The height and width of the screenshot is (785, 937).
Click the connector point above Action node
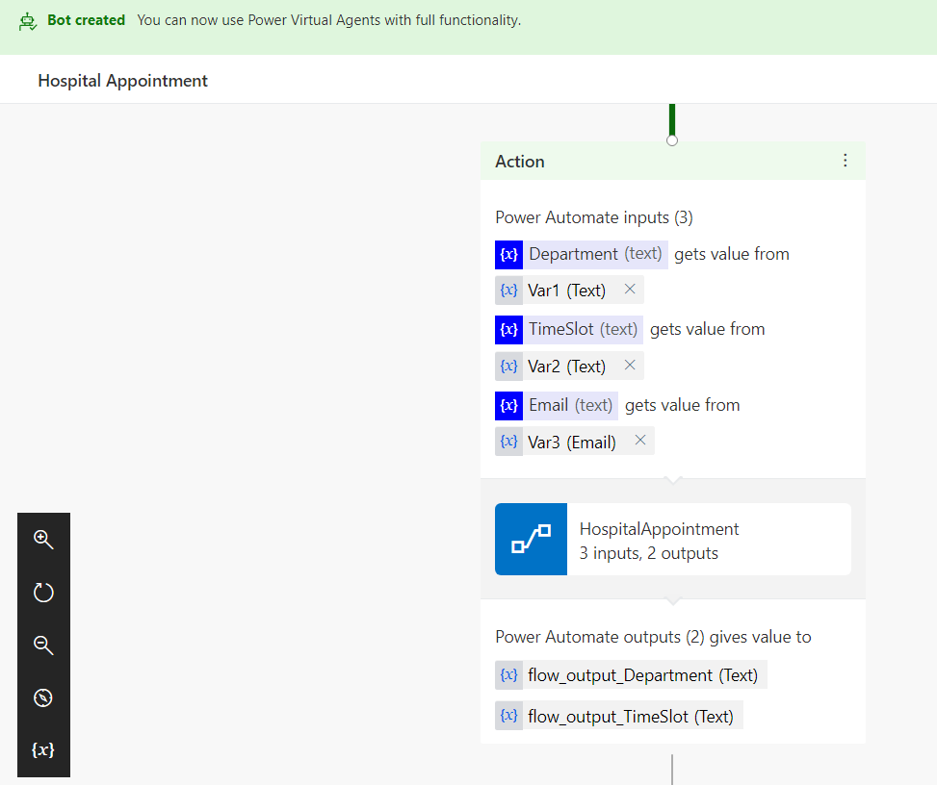[672, 140]
